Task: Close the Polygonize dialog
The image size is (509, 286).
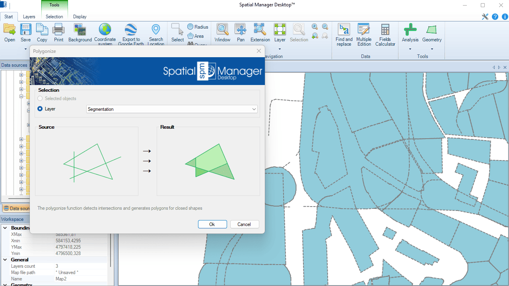Action: [259, 51]
